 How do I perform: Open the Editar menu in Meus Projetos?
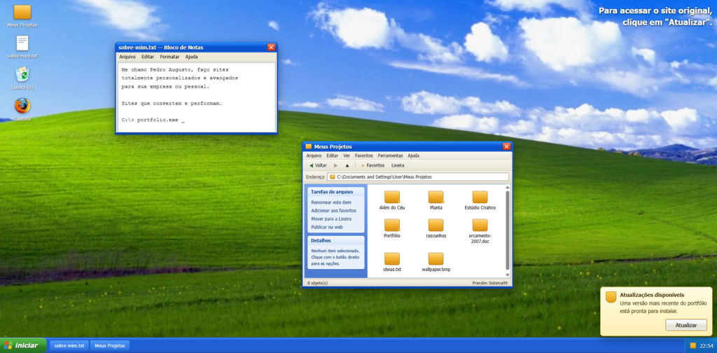click(333, 155)
